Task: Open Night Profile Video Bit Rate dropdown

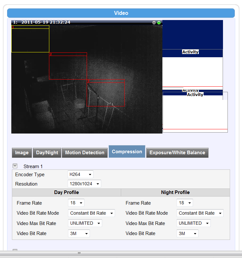Action: tap(187, 233)
